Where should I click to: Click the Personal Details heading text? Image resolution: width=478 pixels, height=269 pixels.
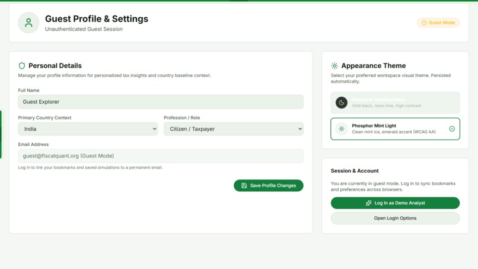[x=55, y=66]
